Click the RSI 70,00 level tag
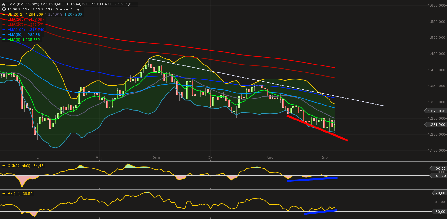Screen dimensions: 447x219 440,193
